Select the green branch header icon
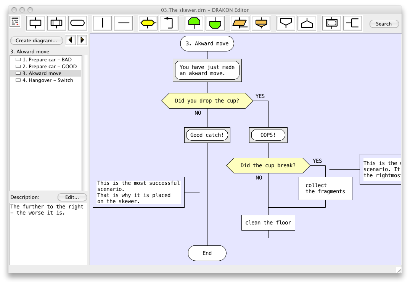The image size is (410, 282). coord(194,24)
